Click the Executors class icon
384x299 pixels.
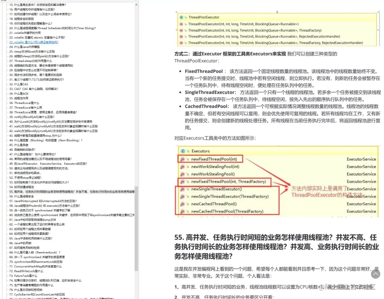[x=182, y=151]
